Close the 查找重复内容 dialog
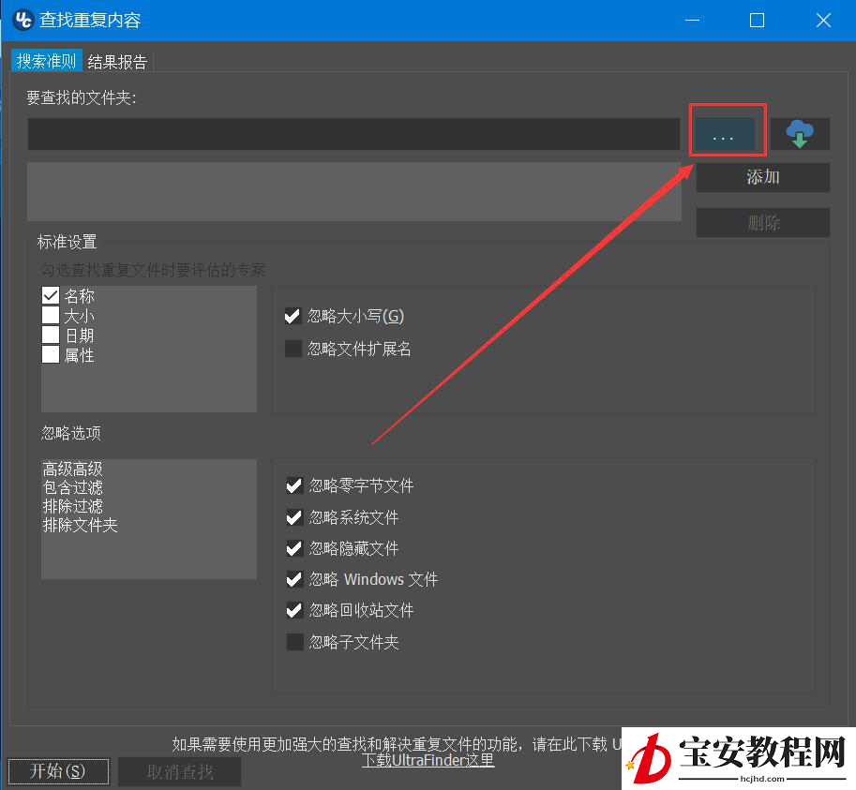This screenshot has height=790, width=856. 823,21
